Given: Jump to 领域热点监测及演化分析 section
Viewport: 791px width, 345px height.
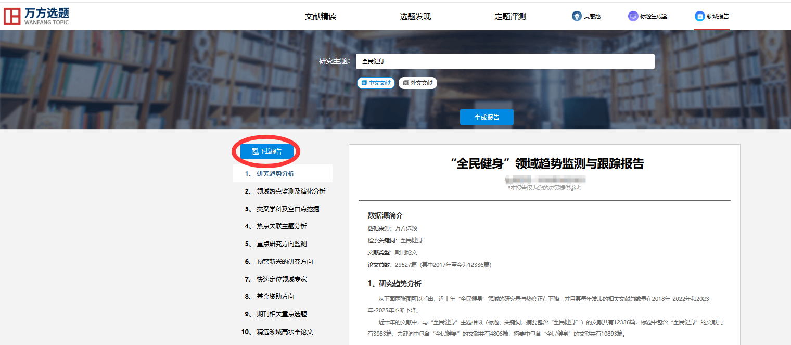Looking at the screenshot, I should [291, 191].
